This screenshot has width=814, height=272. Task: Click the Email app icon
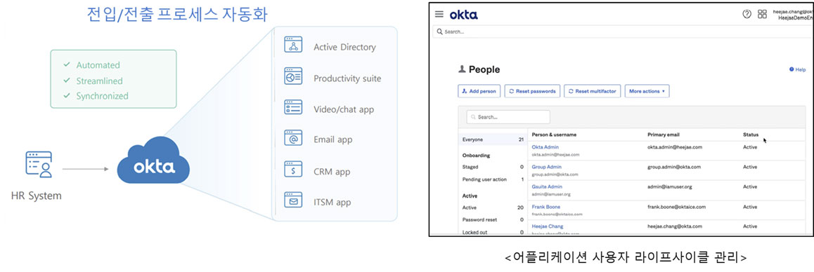(293, 138)
